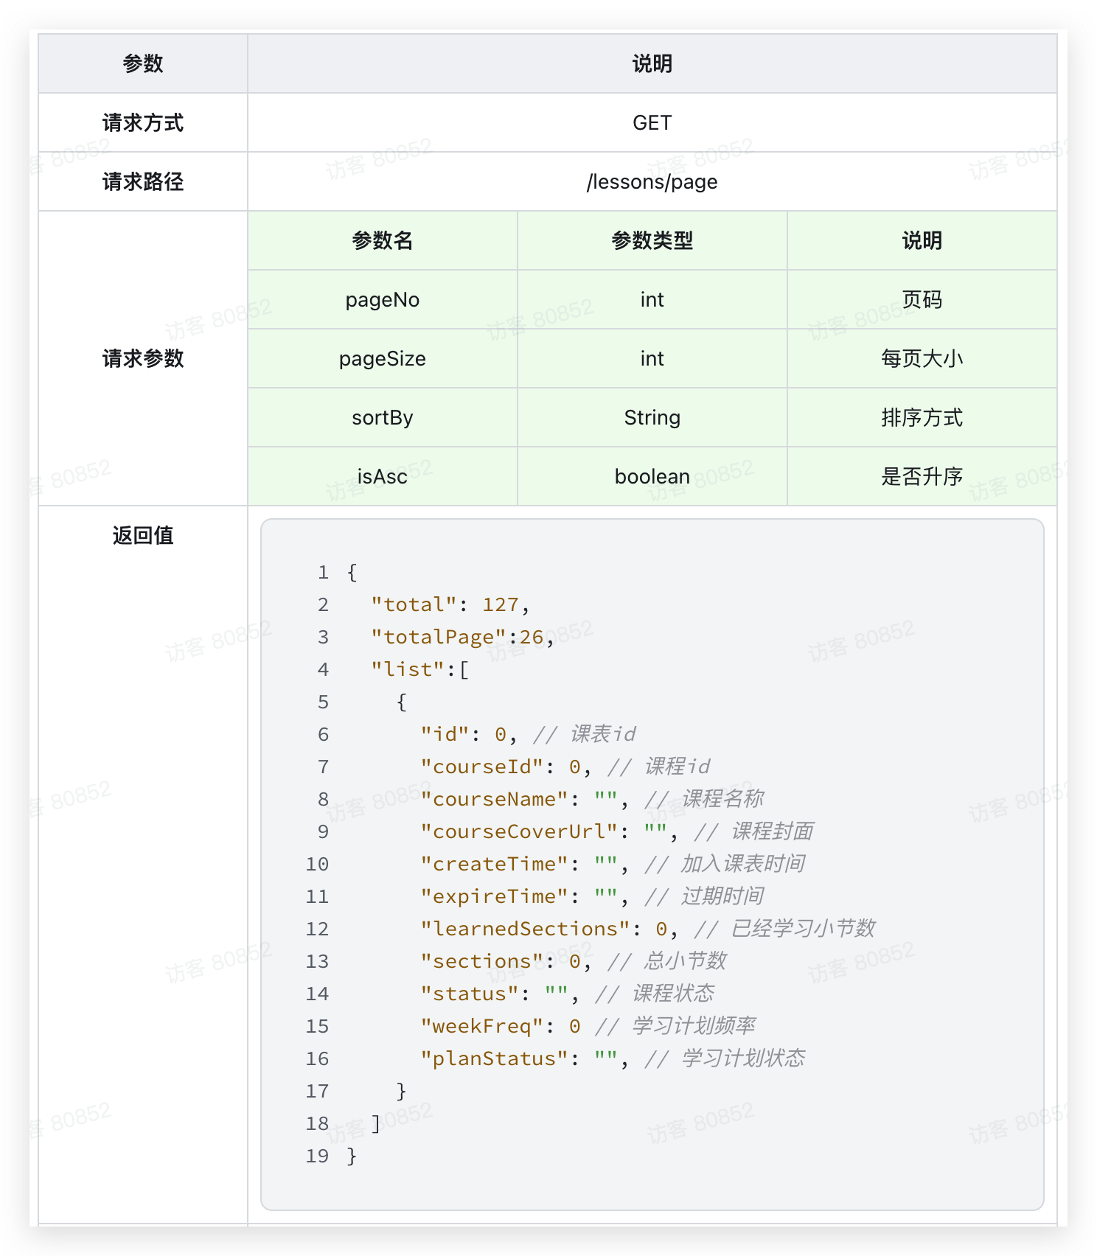Click the 是否升序 description cell
This screenshot has height=1256, width=1097.
922,476
